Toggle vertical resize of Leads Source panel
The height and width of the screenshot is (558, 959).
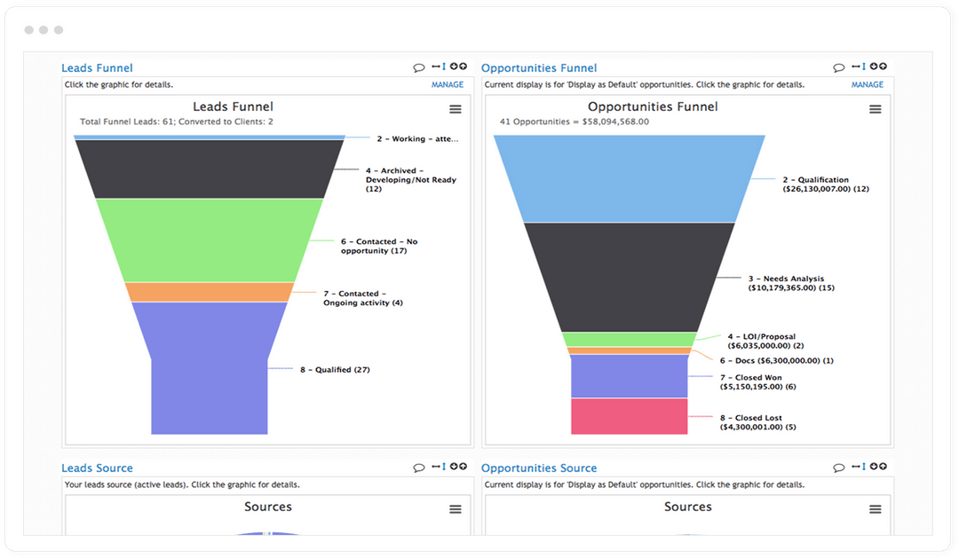pos(444,467)
